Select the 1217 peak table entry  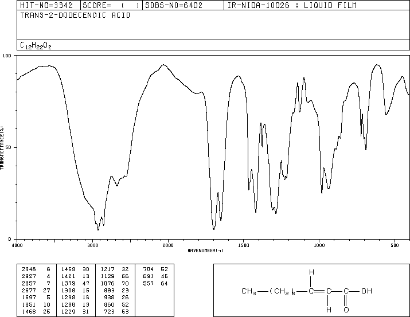[115, 269]
